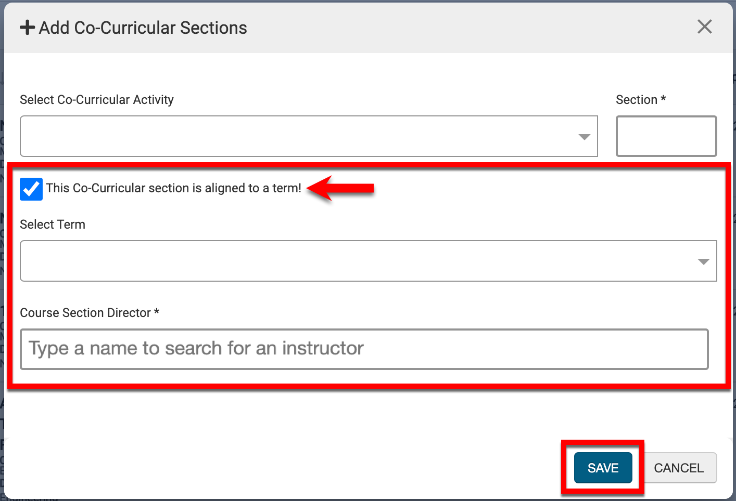Focus the Section text field
This screenshot has height=501, width=736.
point(666,136)
